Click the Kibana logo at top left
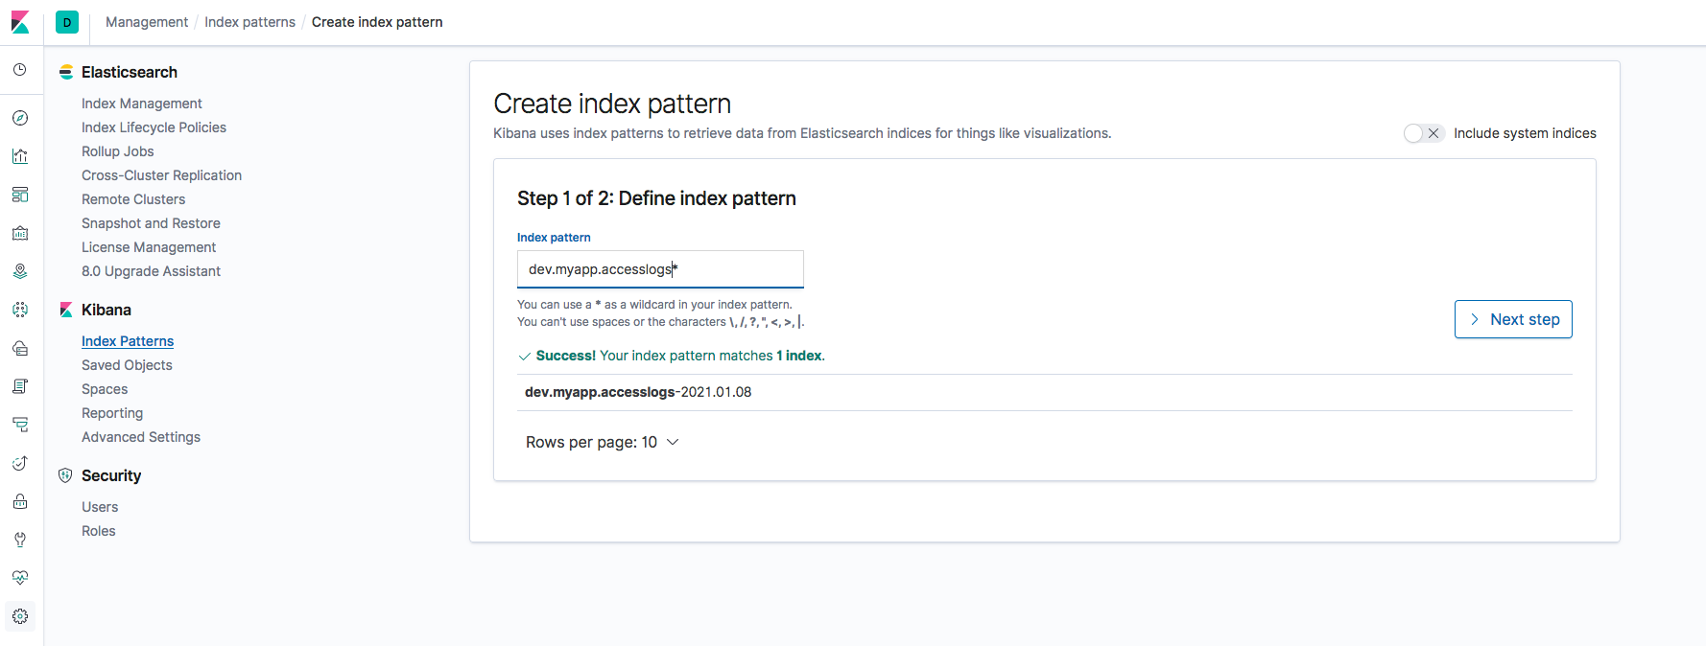1706x646 pixels. pyautogui.click(x=20, y=22)
